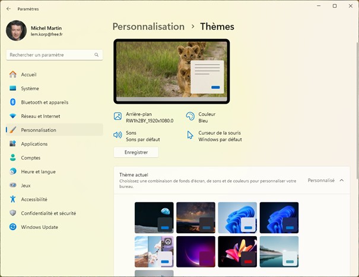
Task: Click the Couleur palette icon
Action: 190,116
